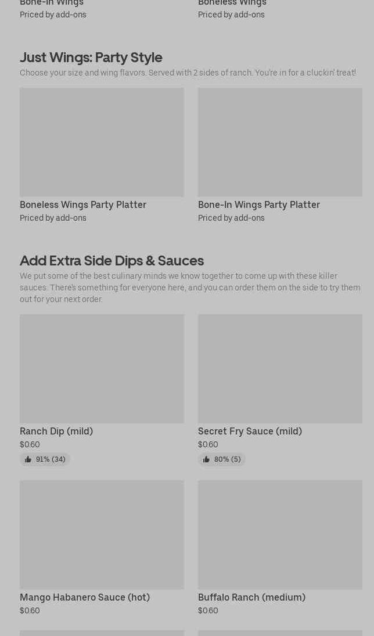Click the thumbs-up icon under Ranch Dip

click(28, 459)
